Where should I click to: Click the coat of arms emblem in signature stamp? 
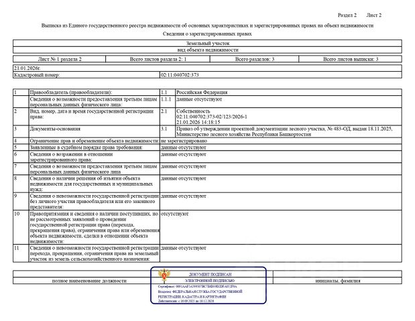click(x=164, y=275)
